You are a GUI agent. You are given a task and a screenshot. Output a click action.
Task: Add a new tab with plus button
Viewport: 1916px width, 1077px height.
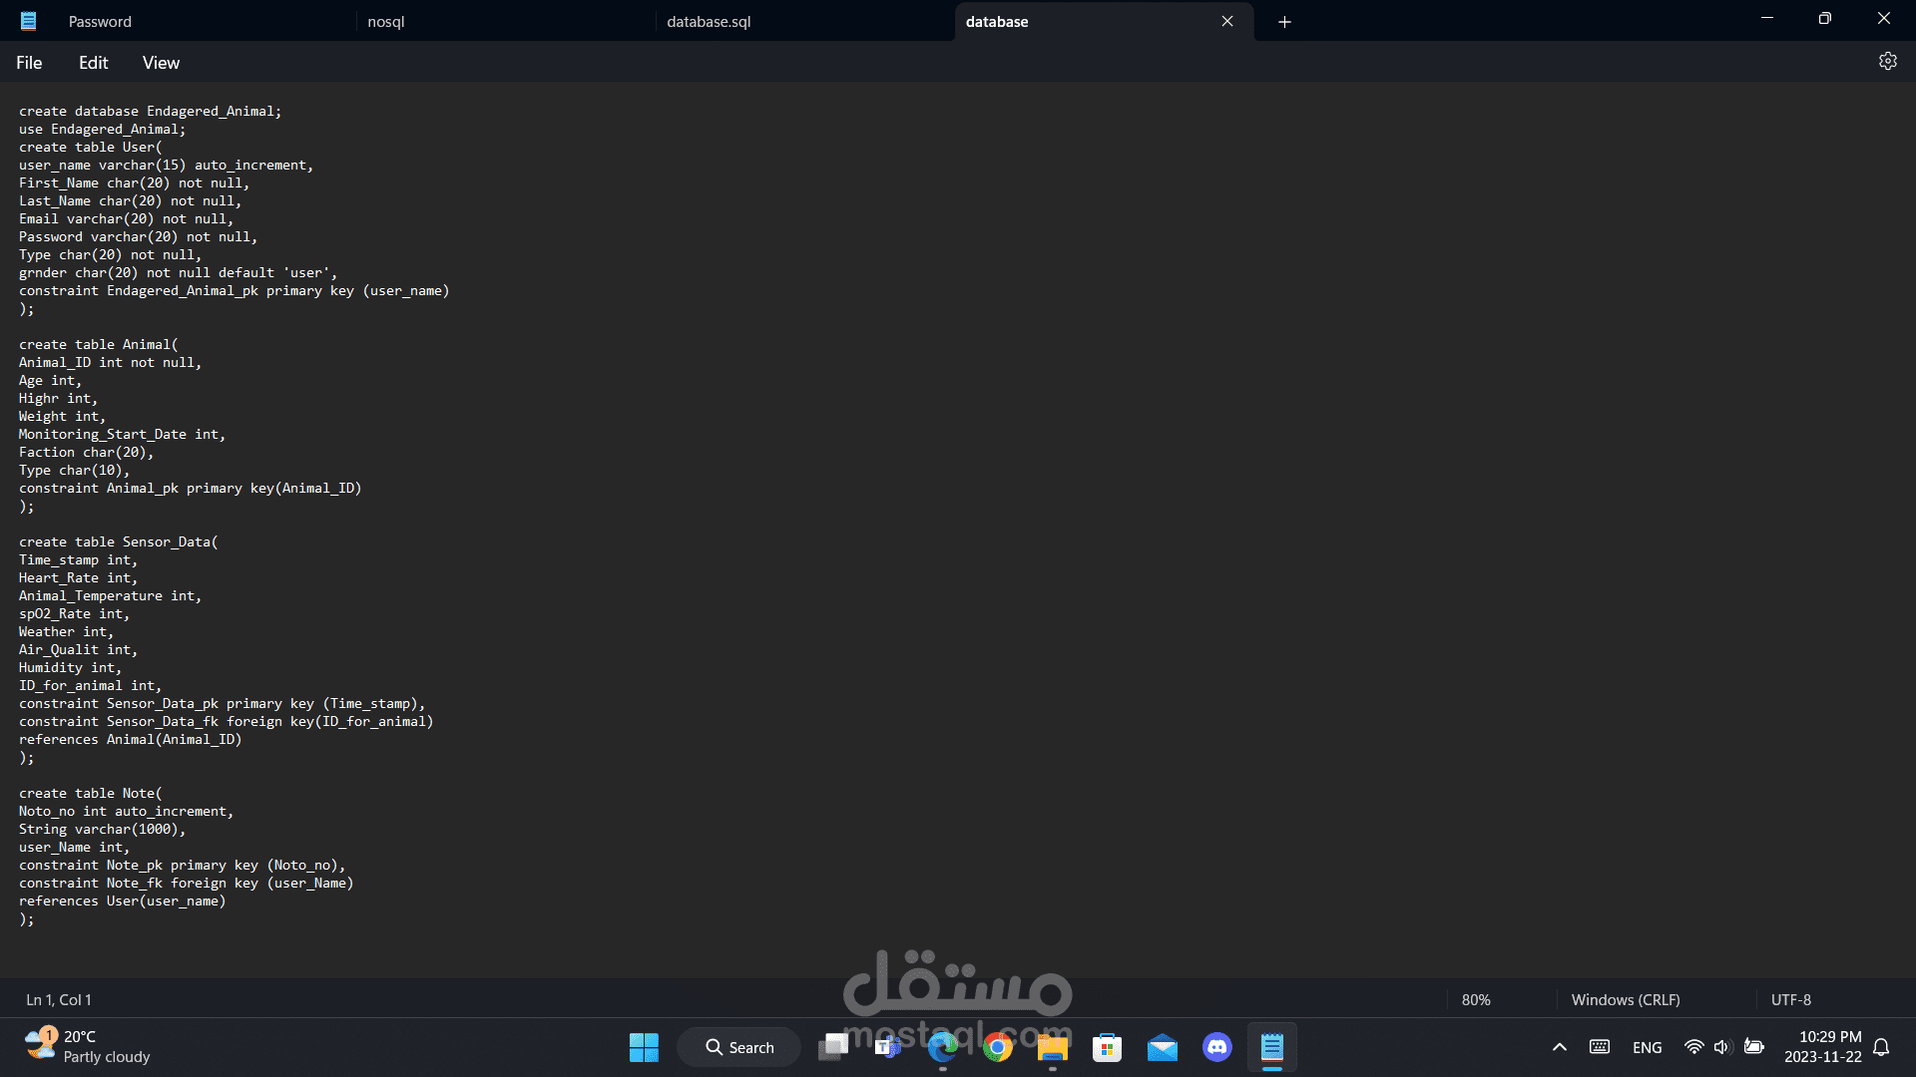click(1284, 22)
